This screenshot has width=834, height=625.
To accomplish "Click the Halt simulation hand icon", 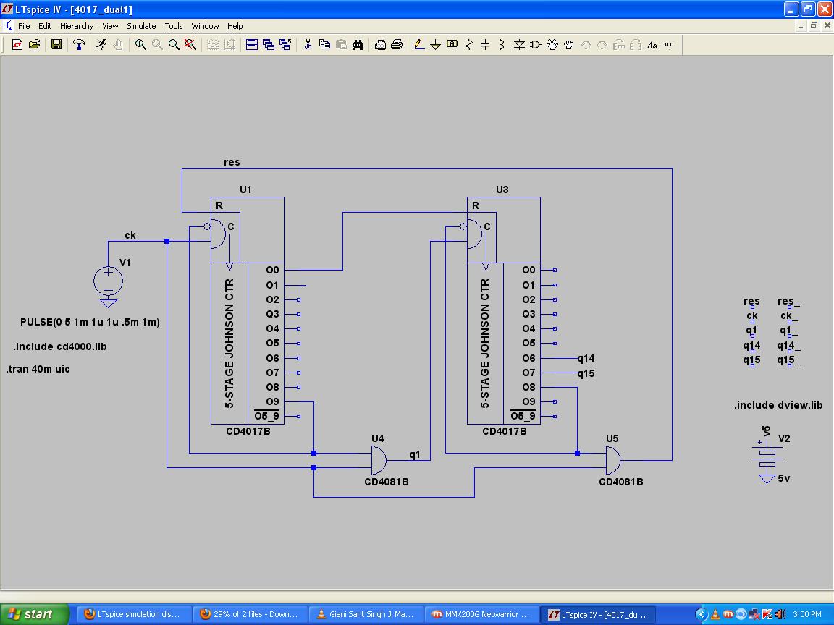I will pyautogui.click(x=117, y=45).
